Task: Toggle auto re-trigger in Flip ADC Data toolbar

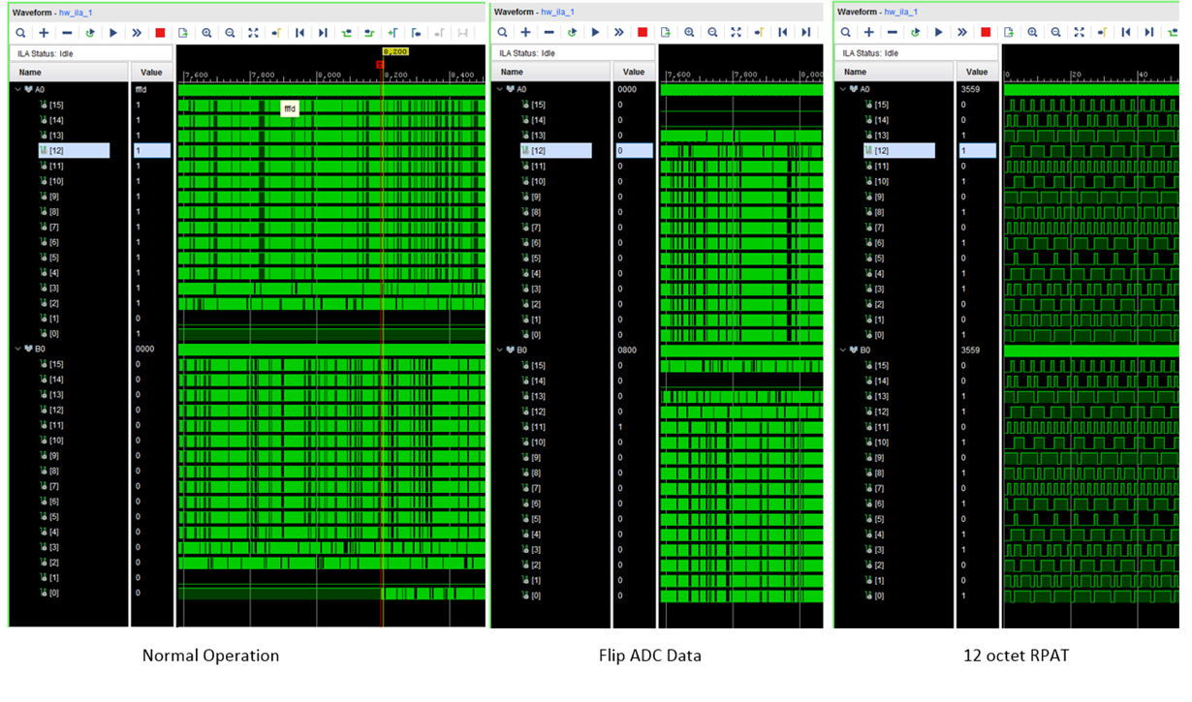Action: 573,32
